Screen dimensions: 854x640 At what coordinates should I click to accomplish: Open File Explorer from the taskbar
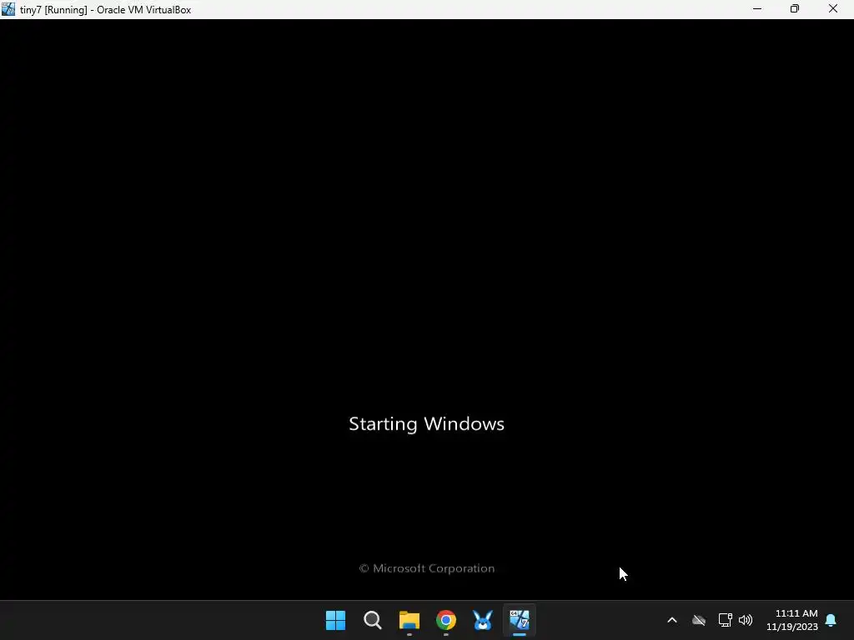(409, 620)
